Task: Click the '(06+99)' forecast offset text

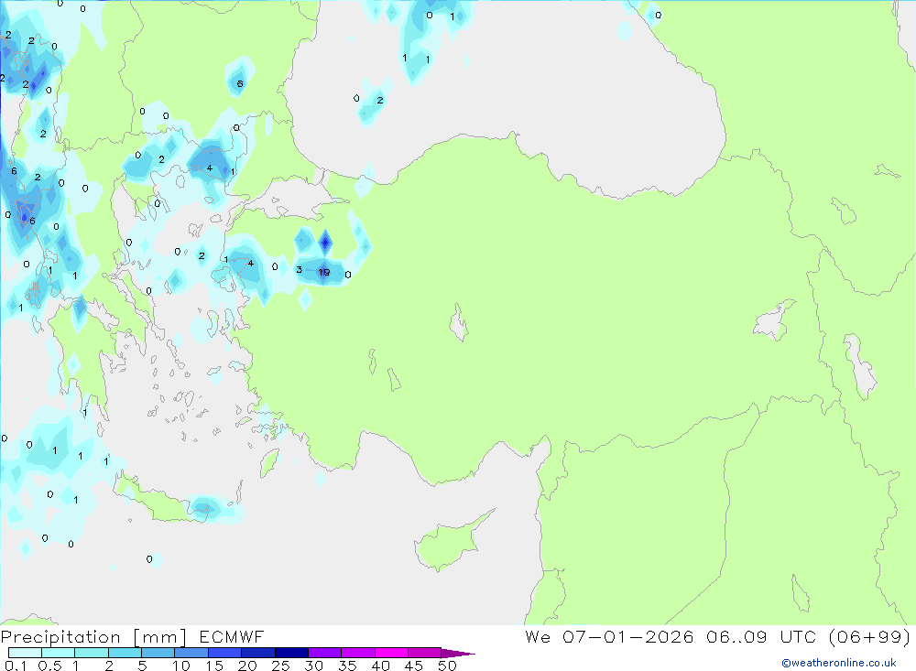Action: [x=870, y=637]
